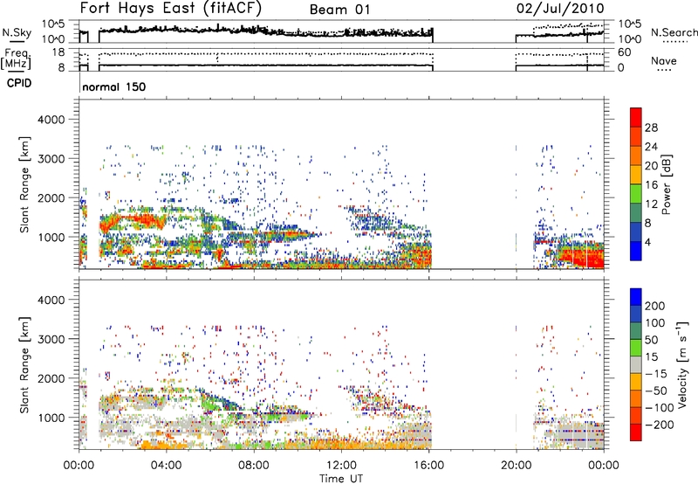The height and width of the screenshot is (484, 698).
Task: Select the "normal 150" CPID text
Action: tap(114, 86)
